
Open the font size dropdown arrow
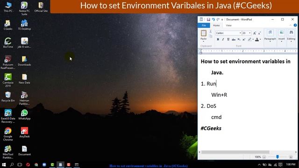[x=250, y=33]
